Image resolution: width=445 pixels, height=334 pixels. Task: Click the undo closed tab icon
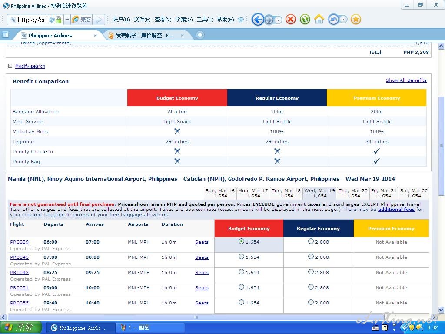pyautogui.click(x=334, y=20)
